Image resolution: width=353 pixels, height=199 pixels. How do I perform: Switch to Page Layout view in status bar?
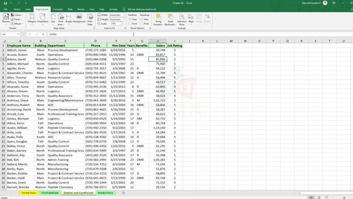click(x=319, y=197)
